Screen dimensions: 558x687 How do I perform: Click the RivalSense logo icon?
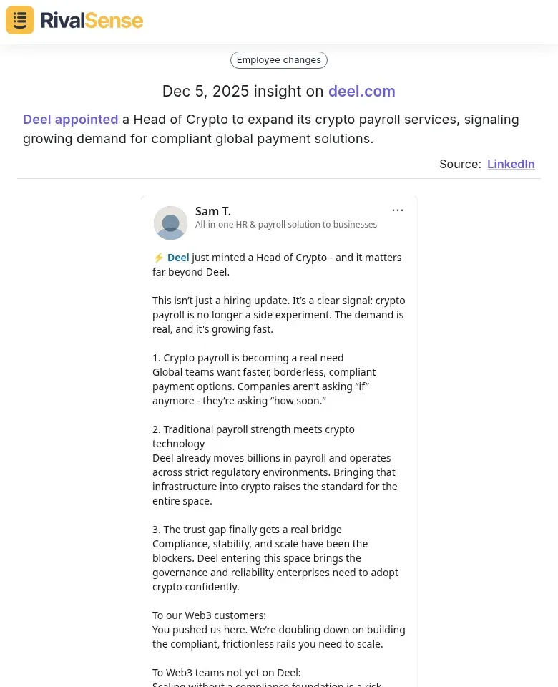click(x=19, y=20)
